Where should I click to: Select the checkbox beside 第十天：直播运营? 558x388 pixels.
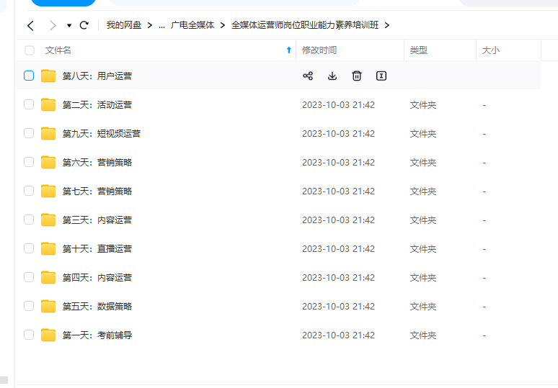tap(29, 248)
